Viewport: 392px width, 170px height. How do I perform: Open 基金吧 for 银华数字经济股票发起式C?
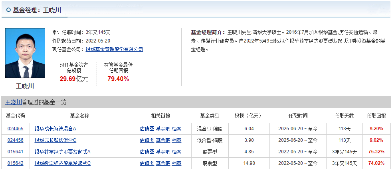(x=163, y=163)
